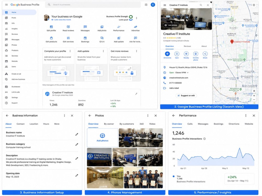Click the info icon beside Business Profile interactions
The width and height of the screenshot is (262, 196).
pos(204,139)
